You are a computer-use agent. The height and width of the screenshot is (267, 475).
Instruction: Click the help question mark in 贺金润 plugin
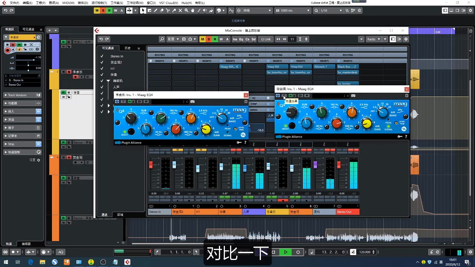point(406,136)
